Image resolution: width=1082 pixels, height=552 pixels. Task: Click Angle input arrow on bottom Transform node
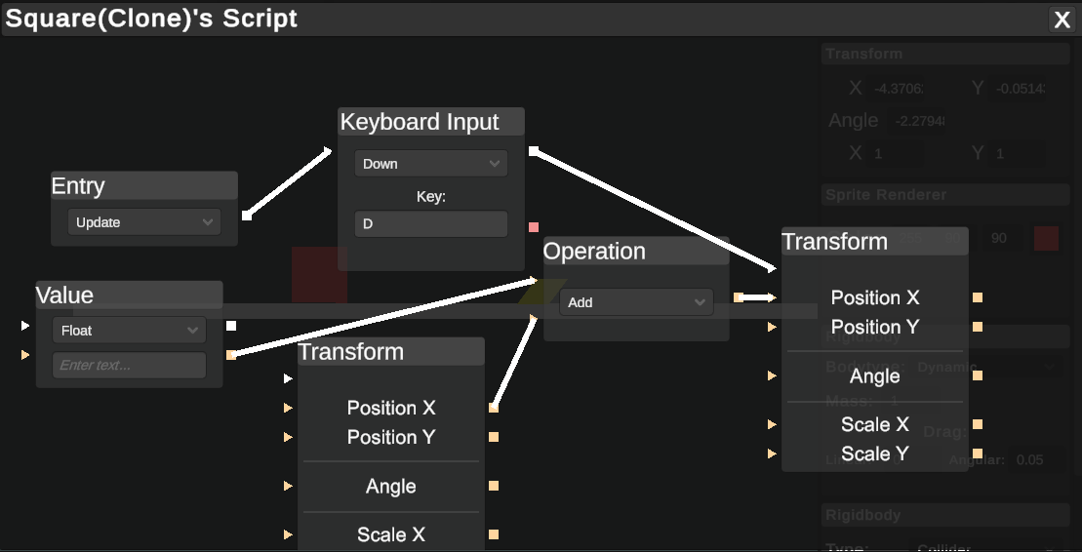(289, 486)
